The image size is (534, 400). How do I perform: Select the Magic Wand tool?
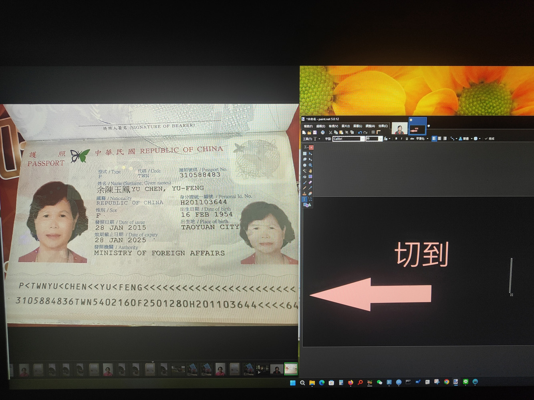pyautogui.click(x=304, y=171)
